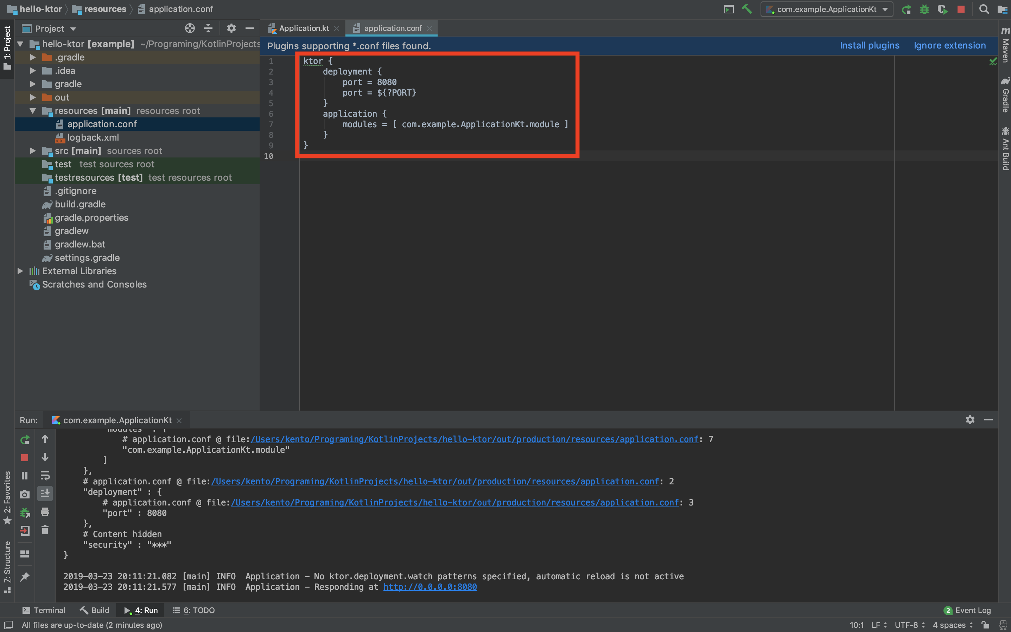Click the camera dump threads icon
Image resolution: width=1011 pixels, height=632 pixels.
tap(25, 495)
